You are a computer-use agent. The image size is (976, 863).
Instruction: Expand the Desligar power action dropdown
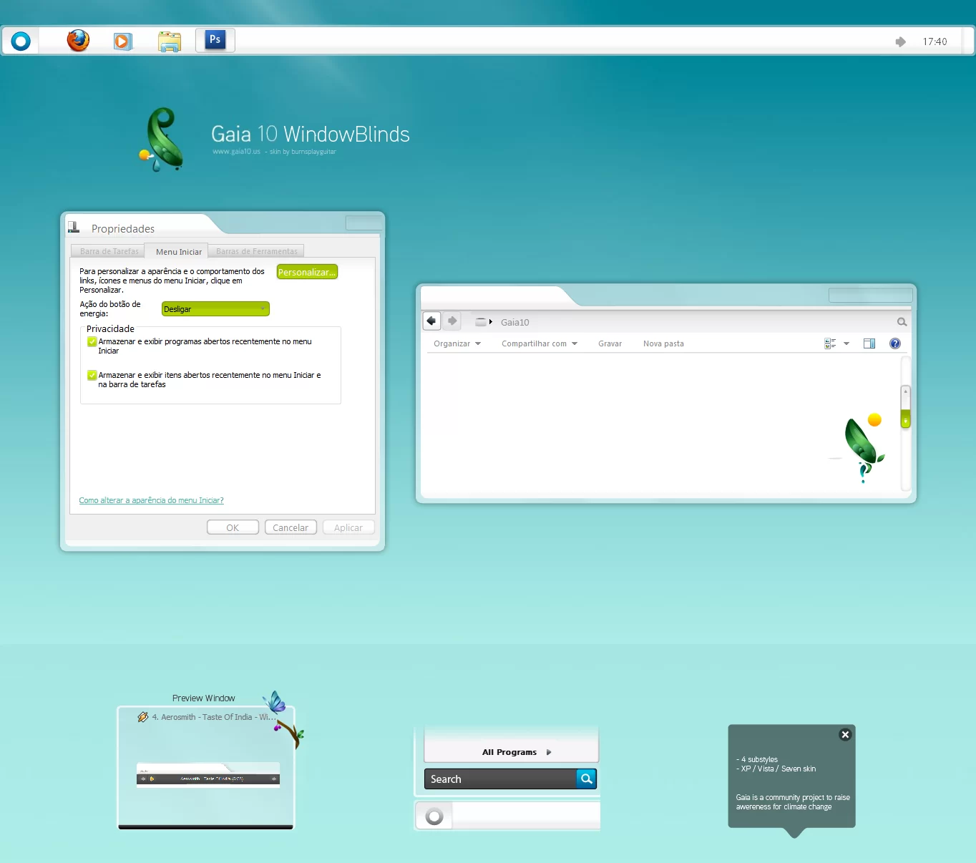coord(215,309)
